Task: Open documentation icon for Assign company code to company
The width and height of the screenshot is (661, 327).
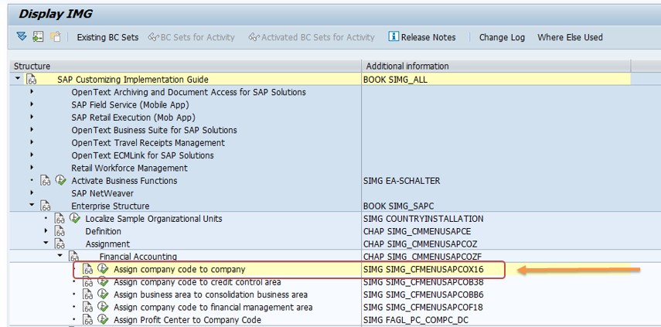Action: (87, 269)
